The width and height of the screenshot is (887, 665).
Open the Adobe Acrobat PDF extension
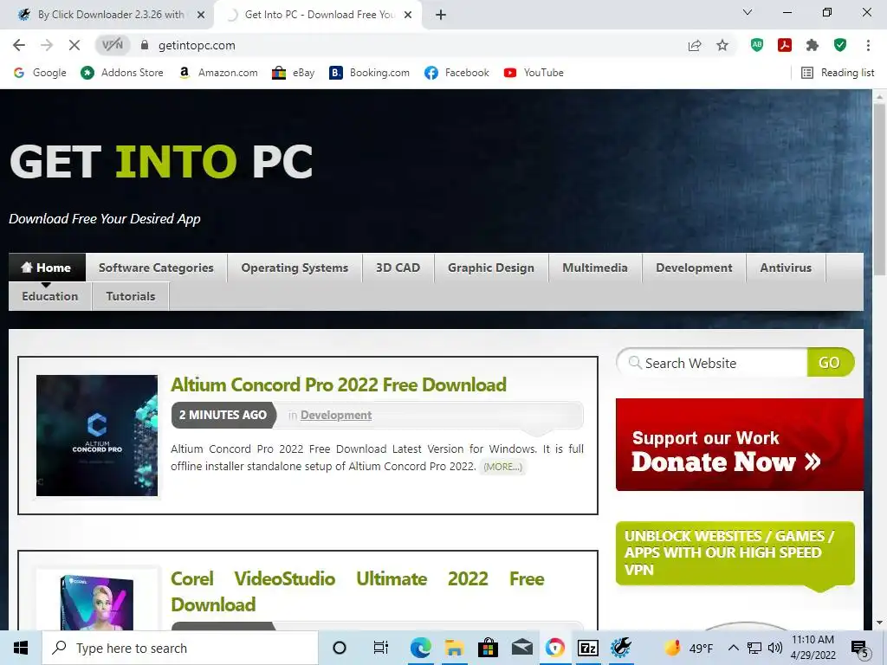[785, 45]
